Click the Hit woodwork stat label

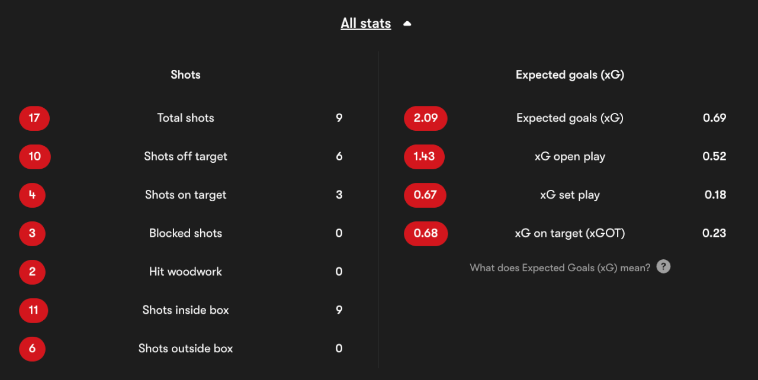186,272
